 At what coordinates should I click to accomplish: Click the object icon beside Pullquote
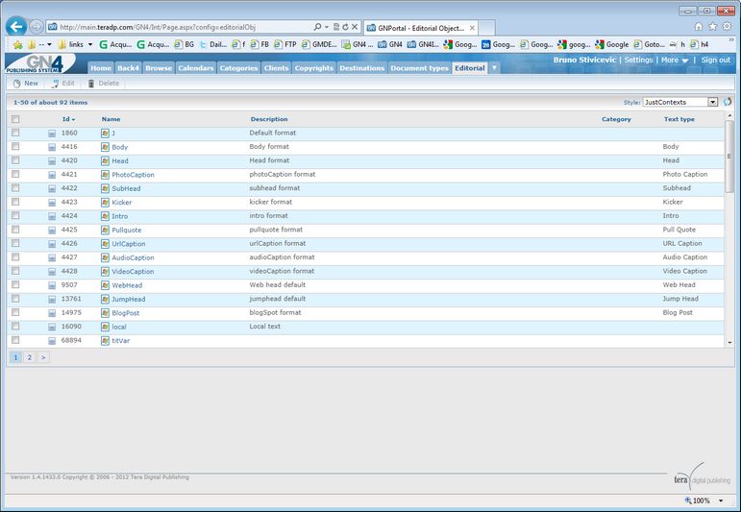click(x=105, y=230)
